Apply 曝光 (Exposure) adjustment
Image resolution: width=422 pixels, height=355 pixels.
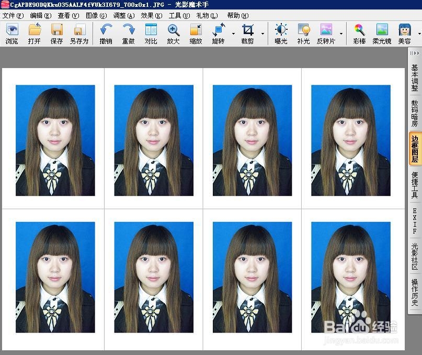[x=281, y=34]
